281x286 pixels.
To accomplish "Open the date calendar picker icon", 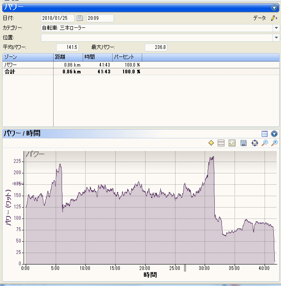I will coord(80,18).
